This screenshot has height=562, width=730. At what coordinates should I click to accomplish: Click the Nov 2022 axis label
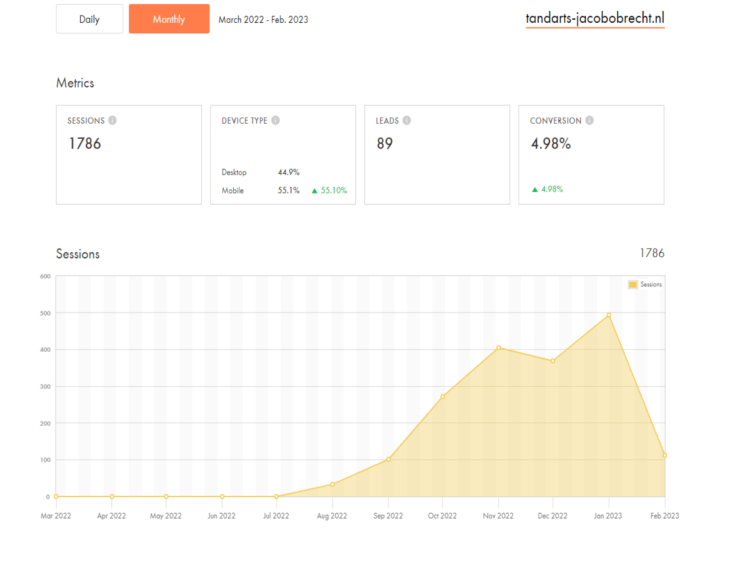pyautogui.click(x=498, y=516)
